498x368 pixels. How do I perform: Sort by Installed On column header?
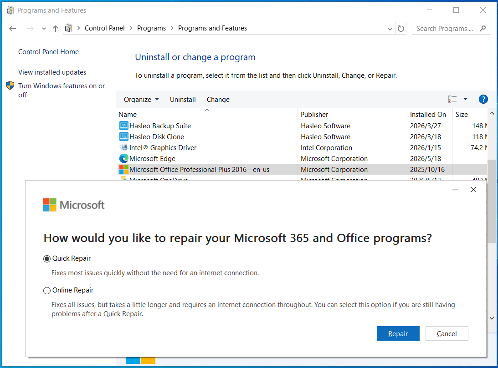click(x=430, y=115)
